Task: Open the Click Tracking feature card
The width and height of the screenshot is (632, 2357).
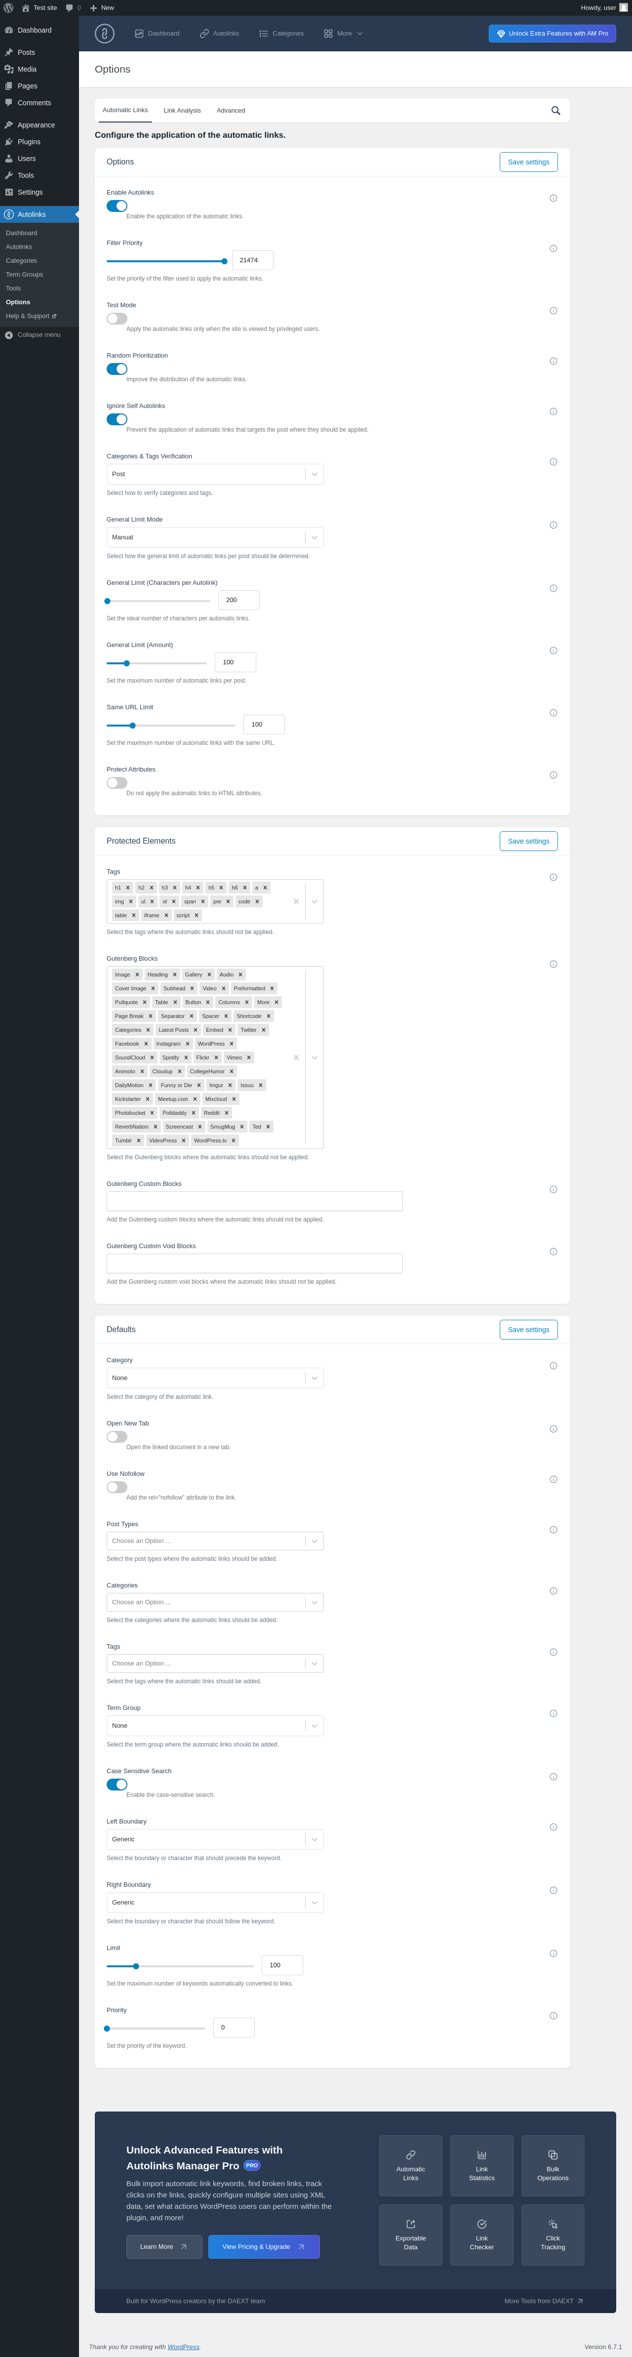Action: (553, 2235)
